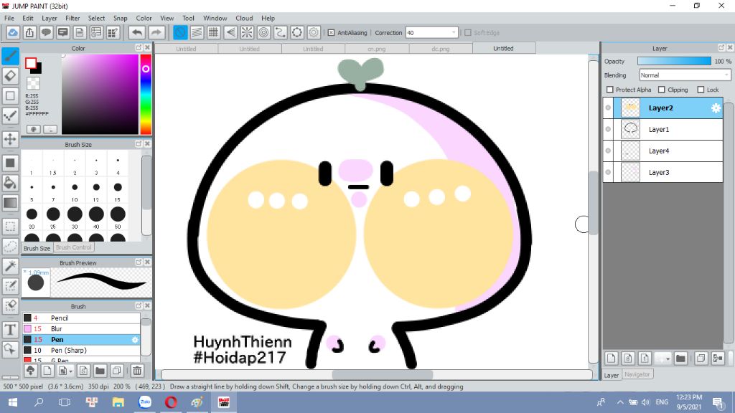The height and width of the screenshot is (413, 735).
Task: Enable vanishing point snap
Action: pos(230,33)
